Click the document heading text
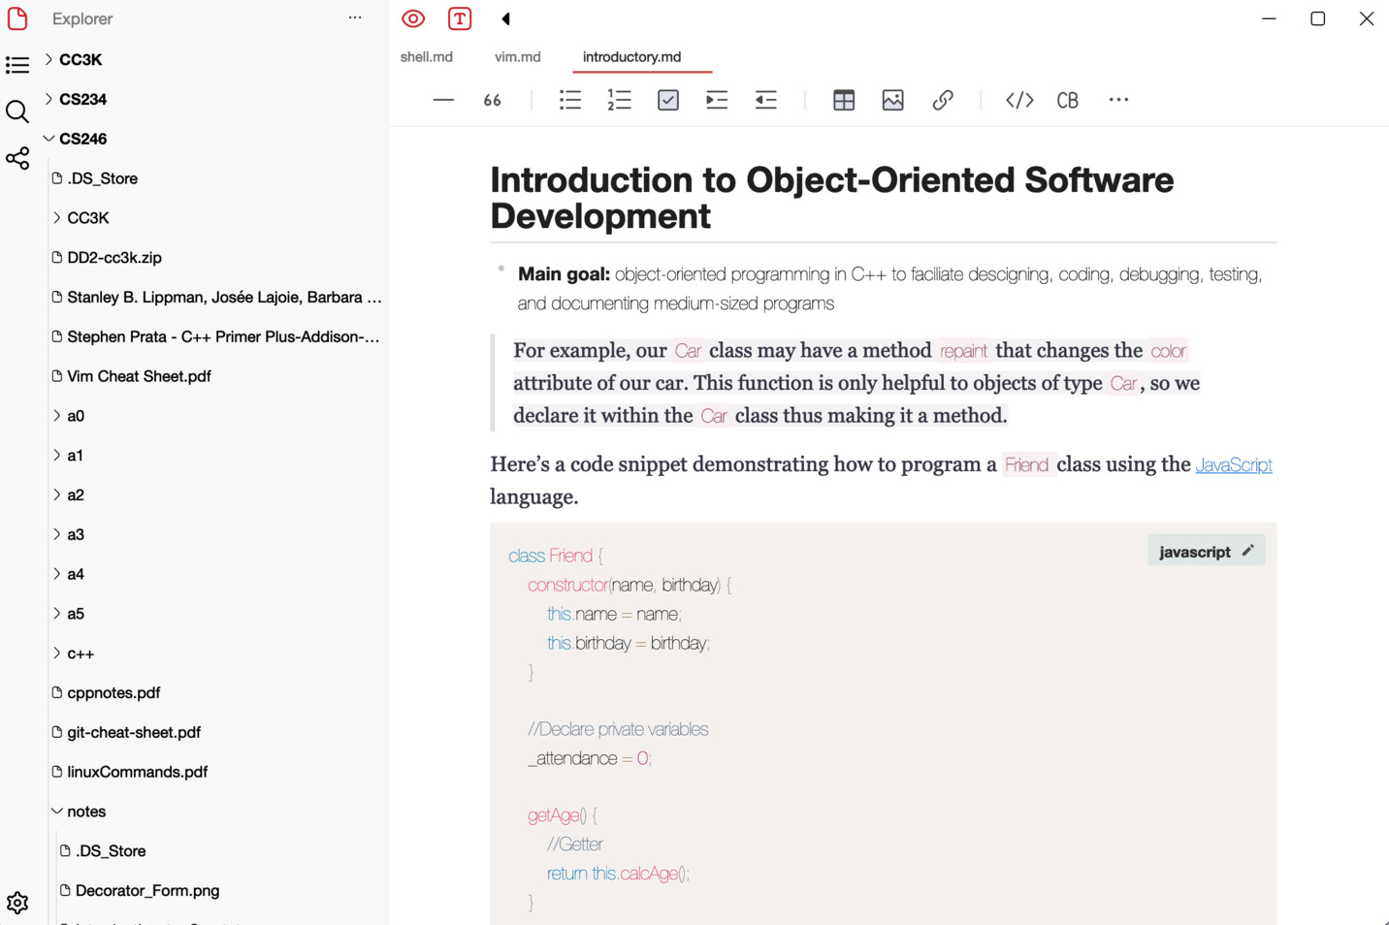 (831, 198)
